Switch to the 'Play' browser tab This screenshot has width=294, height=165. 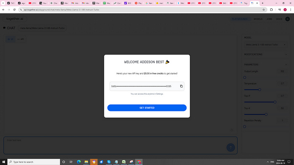[138, 3]
